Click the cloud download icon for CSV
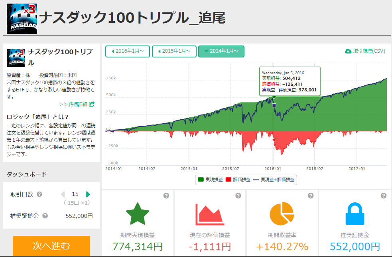 (x=348, y=51)
